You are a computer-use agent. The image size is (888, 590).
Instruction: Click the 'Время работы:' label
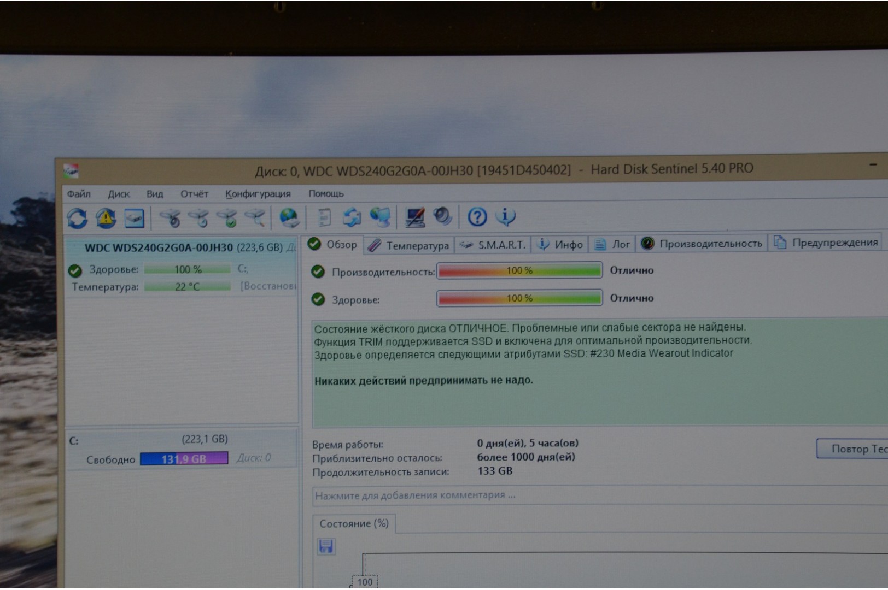point(348,444)
